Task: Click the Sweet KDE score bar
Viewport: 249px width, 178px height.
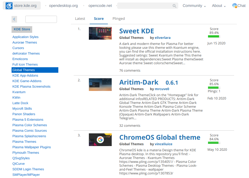Action: pyautogui.click(x=214, y=36)
